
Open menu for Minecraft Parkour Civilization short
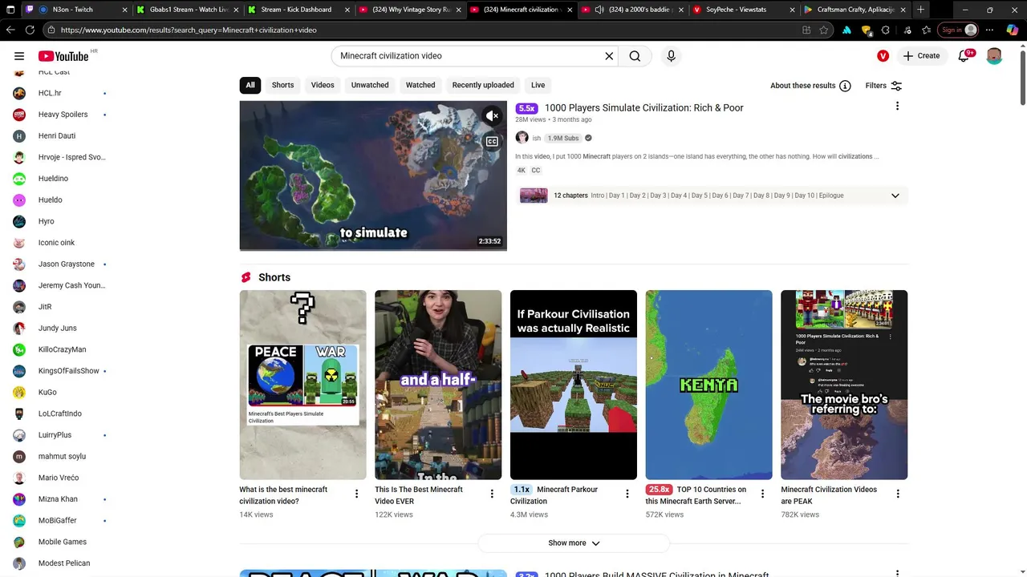pos(627,494)
